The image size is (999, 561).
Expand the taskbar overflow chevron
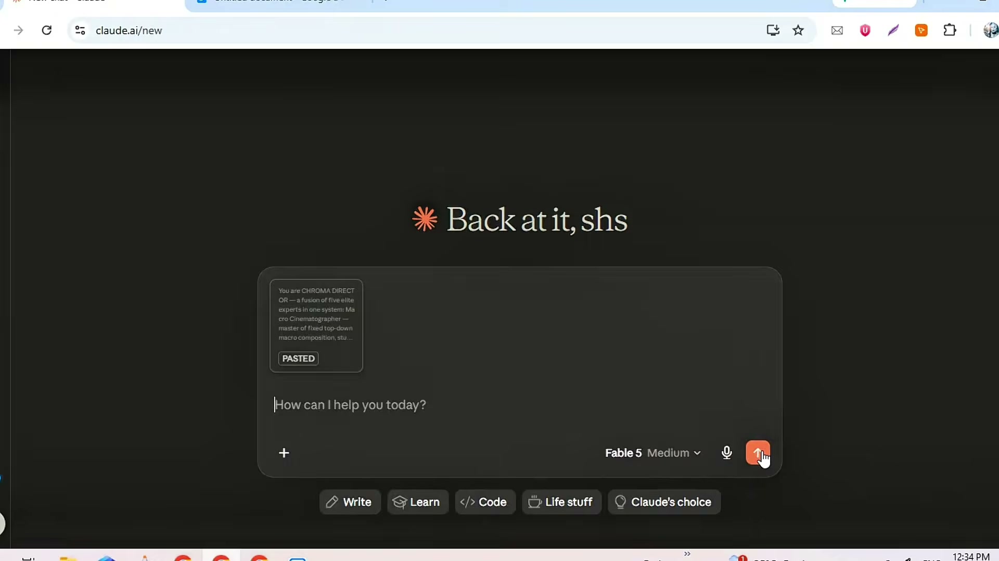tap(687, 554)
